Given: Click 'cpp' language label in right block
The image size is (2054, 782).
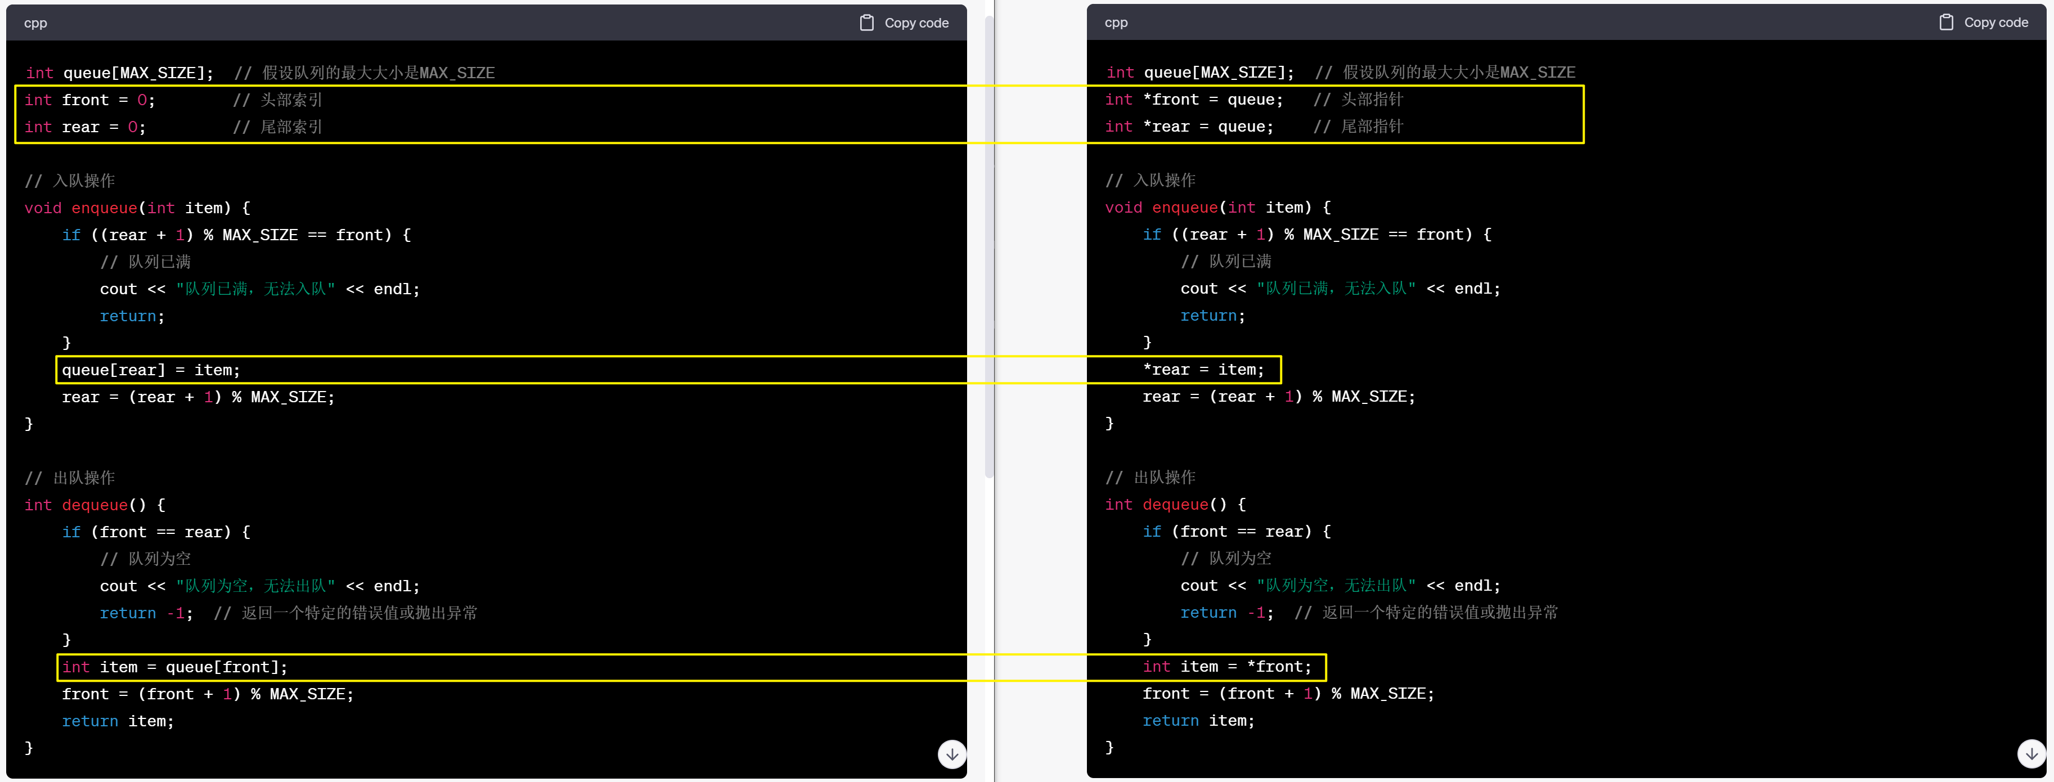Looking at the screenshot, I should (x=1116, y=23).
